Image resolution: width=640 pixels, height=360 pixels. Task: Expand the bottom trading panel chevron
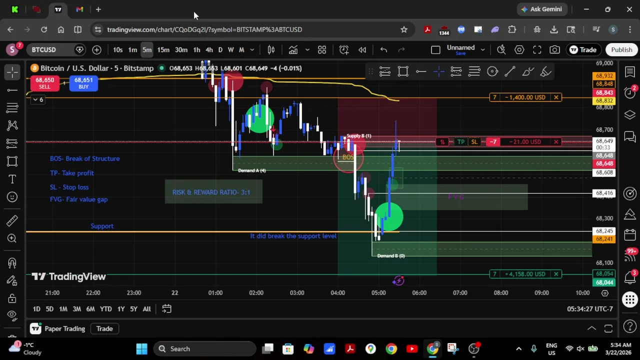(591, 328)
